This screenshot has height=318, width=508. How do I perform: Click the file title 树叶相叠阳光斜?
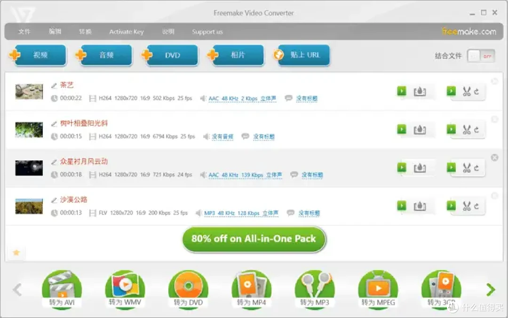point(84,123)
